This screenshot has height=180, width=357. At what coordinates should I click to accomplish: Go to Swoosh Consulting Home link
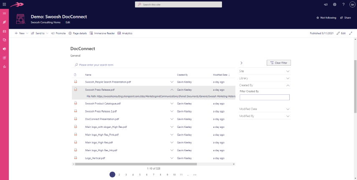pos(46,22)
